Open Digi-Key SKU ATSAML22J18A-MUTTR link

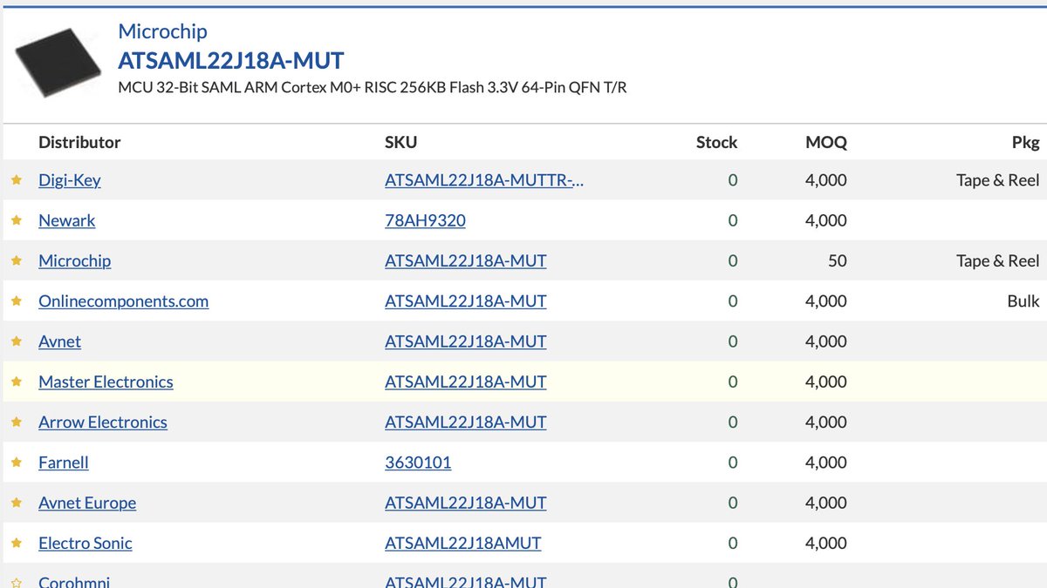[485, 180]
